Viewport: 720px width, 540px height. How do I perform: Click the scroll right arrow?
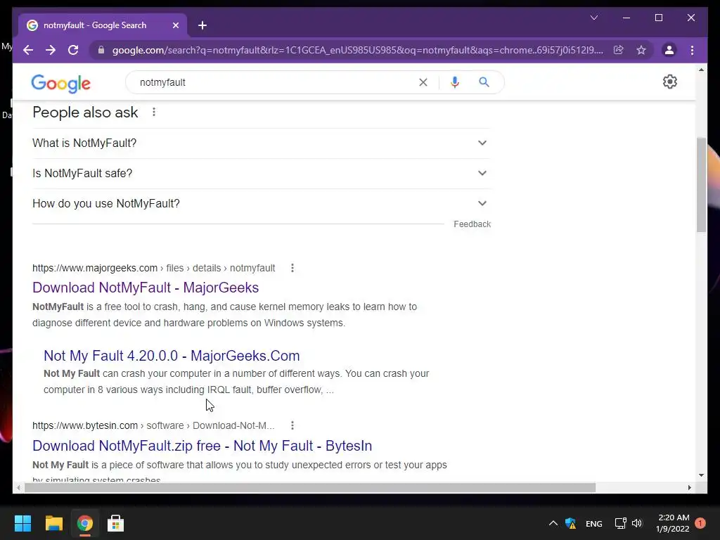(689, 488)
